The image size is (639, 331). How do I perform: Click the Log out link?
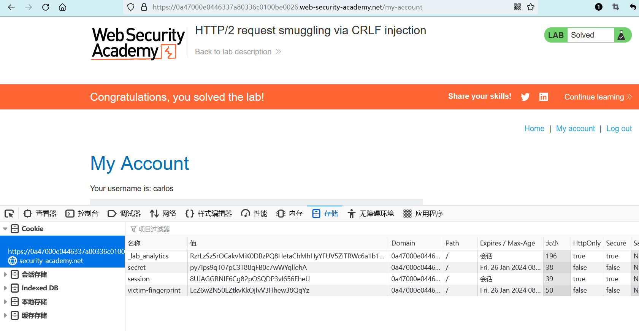point(619,128)
